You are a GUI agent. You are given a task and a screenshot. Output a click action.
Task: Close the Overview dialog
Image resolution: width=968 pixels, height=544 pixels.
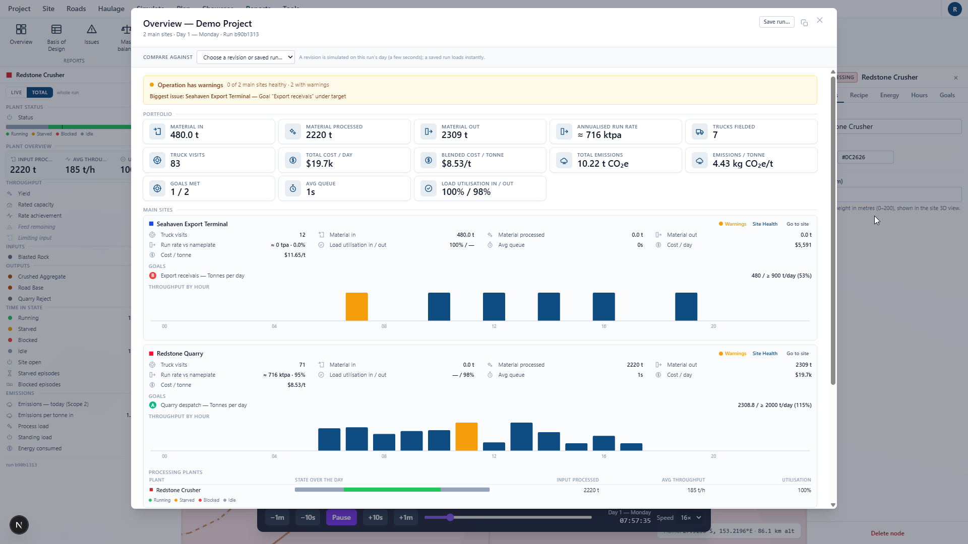point(820,20)
